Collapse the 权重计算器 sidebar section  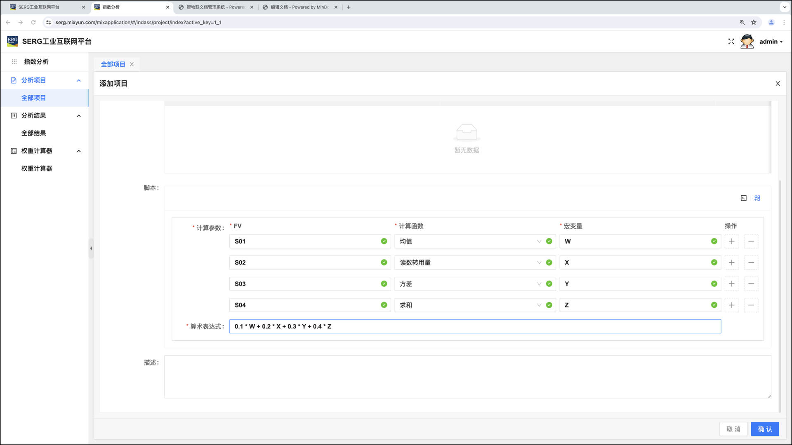pos(79,151)
